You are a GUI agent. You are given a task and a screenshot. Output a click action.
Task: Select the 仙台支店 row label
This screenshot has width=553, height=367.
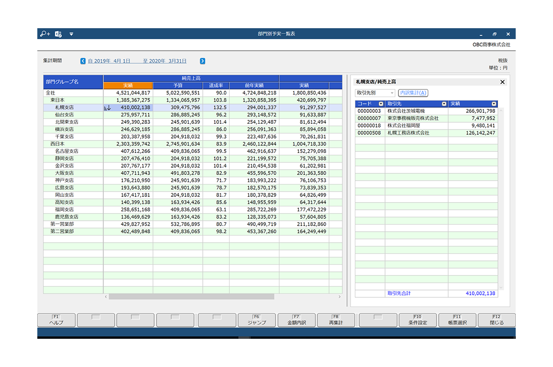point(64,115)
